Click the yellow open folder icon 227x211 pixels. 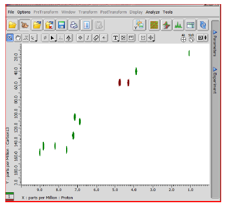coord(12,25)
